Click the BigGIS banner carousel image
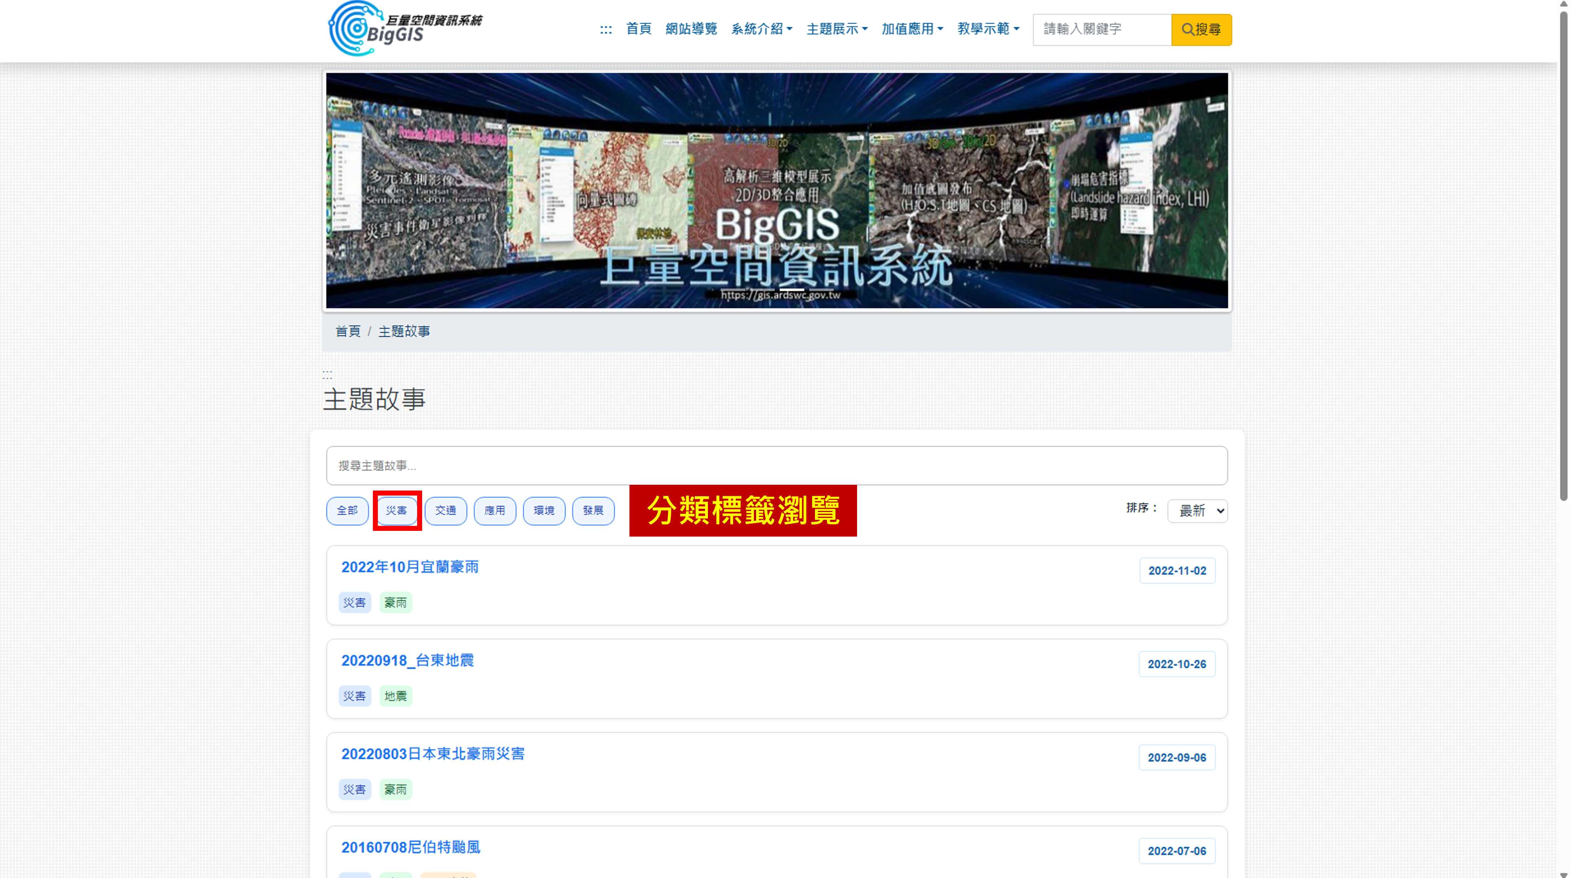The height and width of the screenshot is (878, 1570). point(776,190)
